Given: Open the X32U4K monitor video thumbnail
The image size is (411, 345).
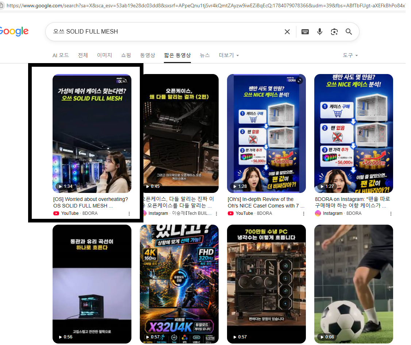Looking at the screenshot, I should click(x=179, y=284).
